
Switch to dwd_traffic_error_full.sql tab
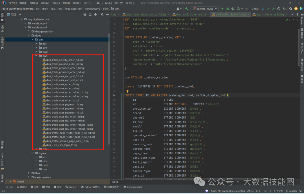(x=270, y=14)
